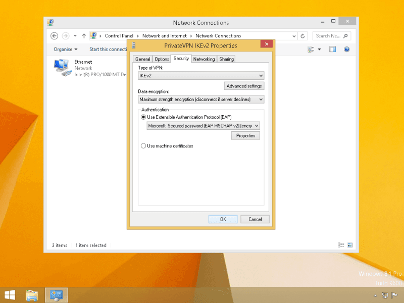Select the Ethernet adapter icon
This screenshot has width=404, height=303.
[x=62, y=67]
